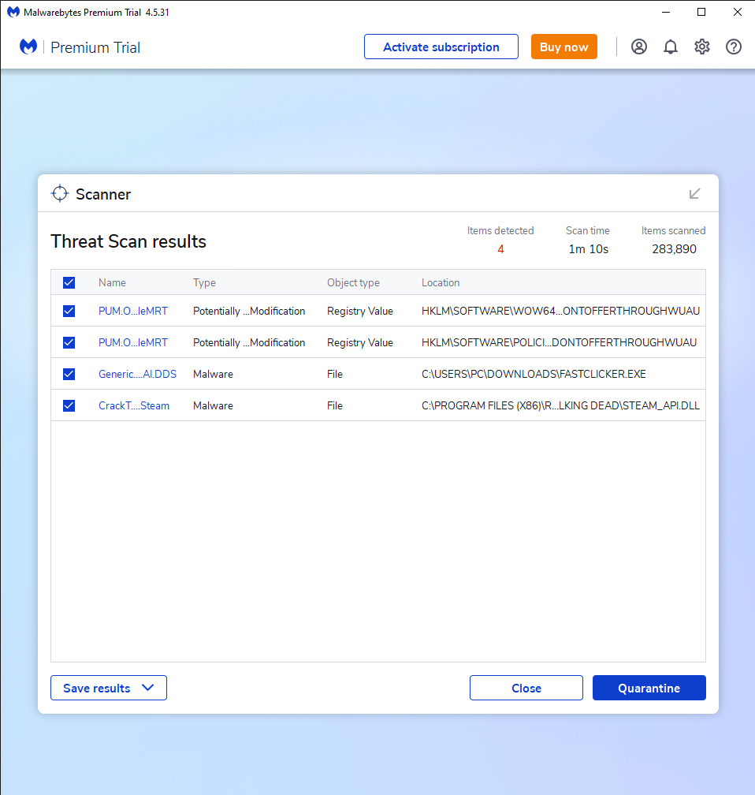This screenshot has width=755, height=795.
Task: Click the HKLM\SOFTWARE\WOW64 location text
Action: 560,311
